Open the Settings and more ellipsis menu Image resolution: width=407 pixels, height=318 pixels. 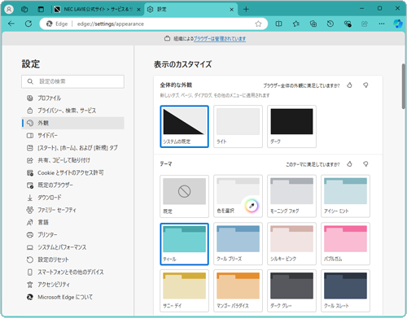tap(382, 24)
